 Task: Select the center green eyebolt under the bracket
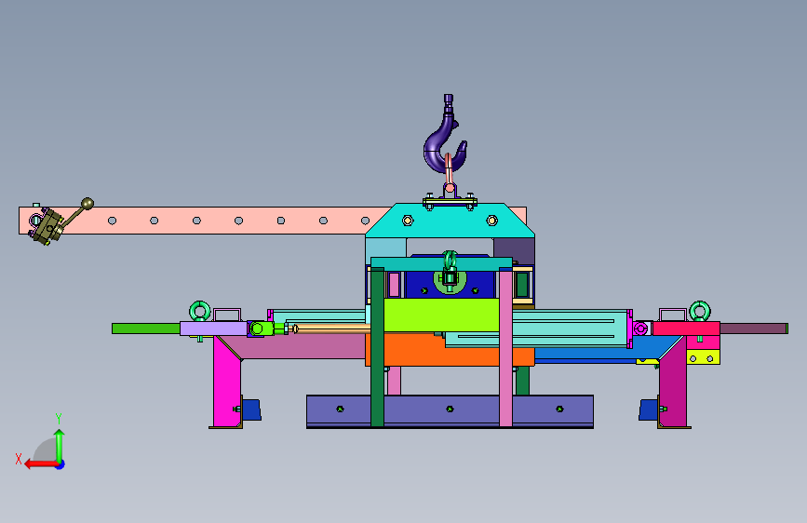(451, 272)
